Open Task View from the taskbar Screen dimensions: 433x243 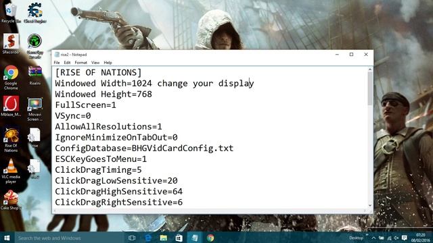coord(132,238)
